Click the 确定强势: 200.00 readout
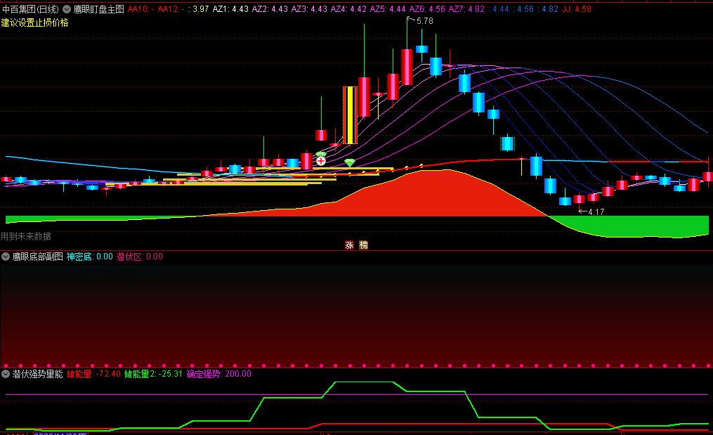713x435 pixels. (x=218, y=374)
